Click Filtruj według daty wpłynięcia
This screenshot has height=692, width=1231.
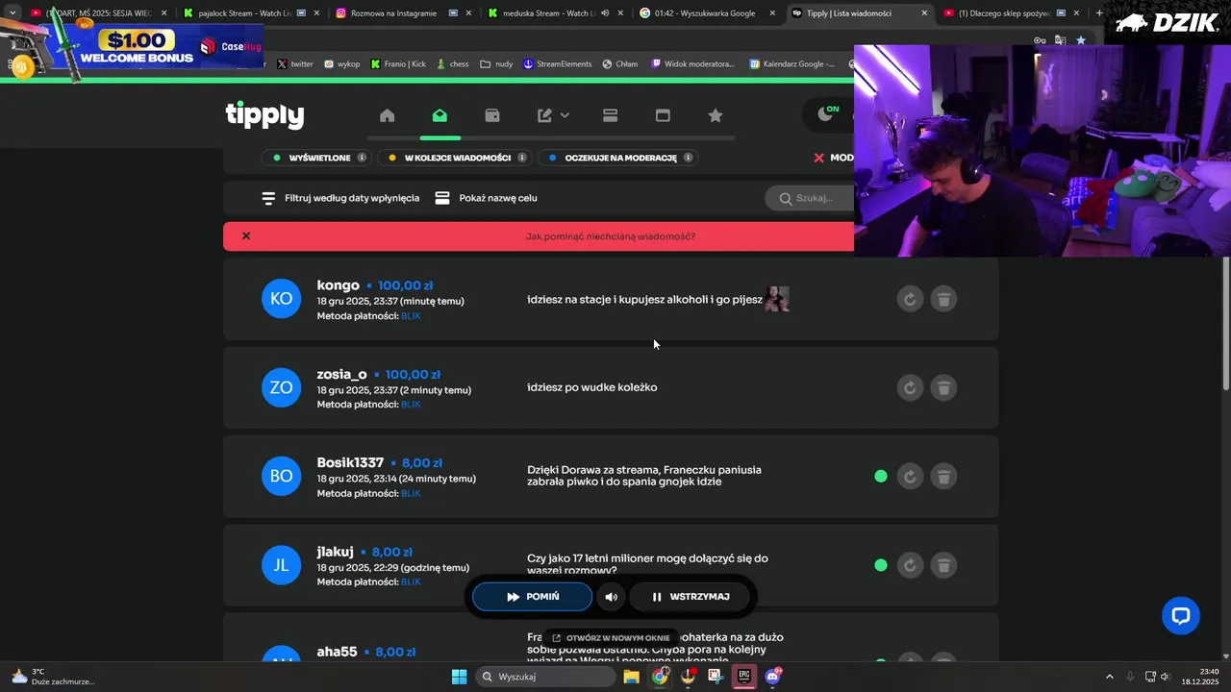point(340,198)
